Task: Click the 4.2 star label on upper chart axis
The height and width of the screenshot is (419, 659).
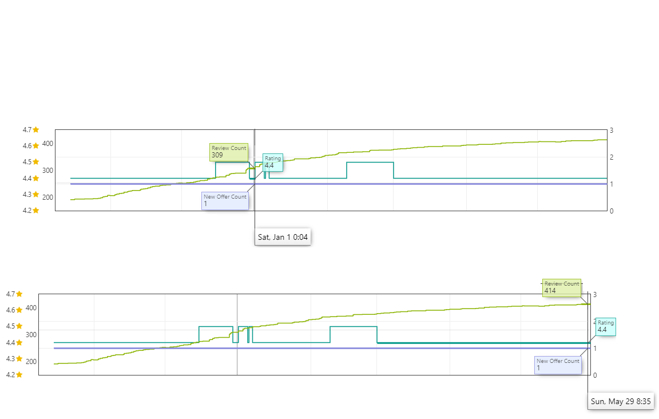Action: (x=31, y=210)
